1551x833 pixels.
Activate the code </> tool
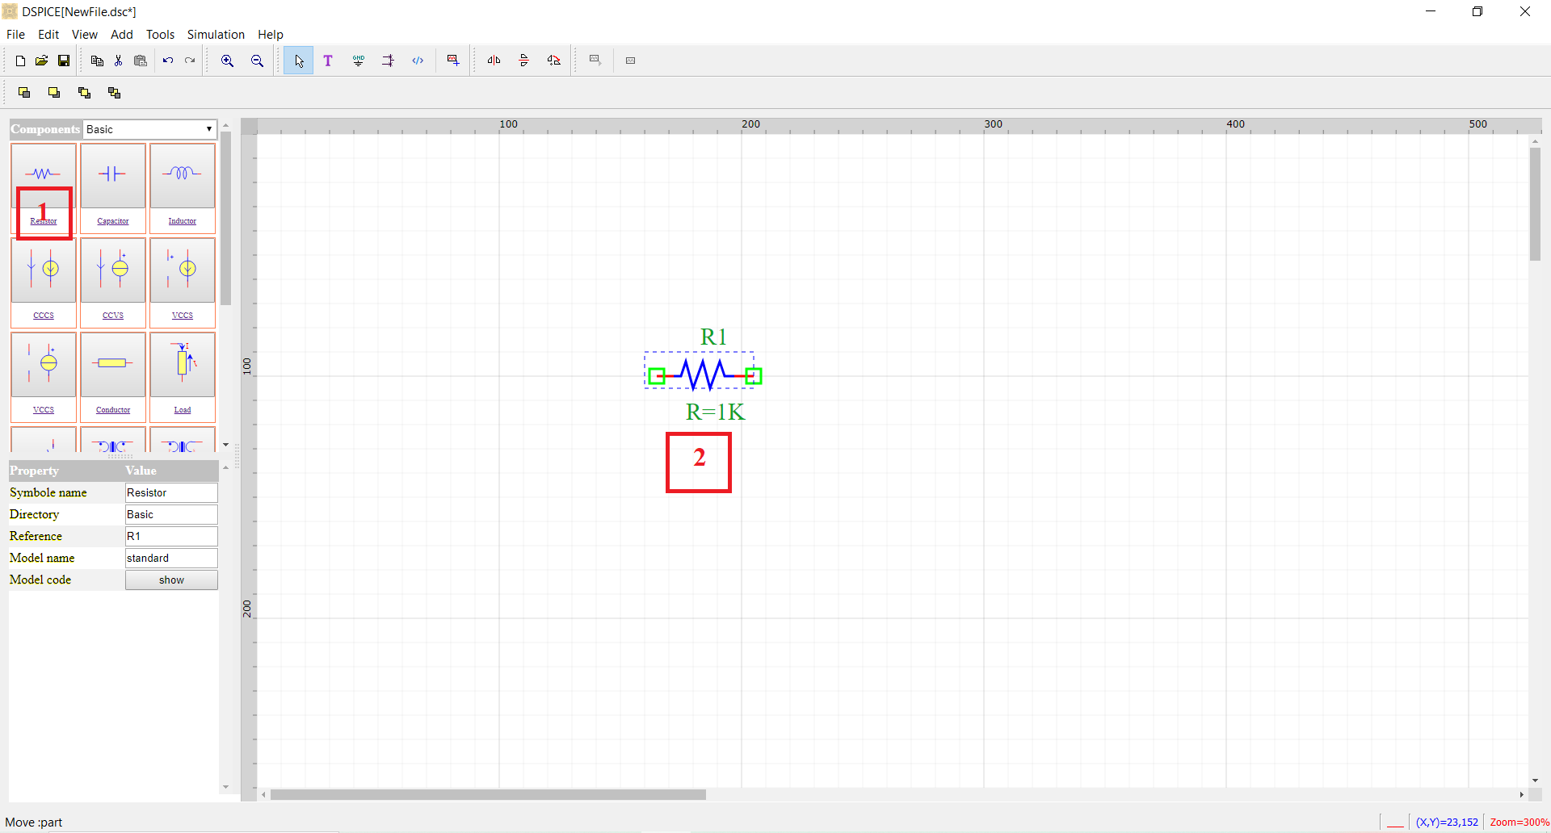pos(418,60)
